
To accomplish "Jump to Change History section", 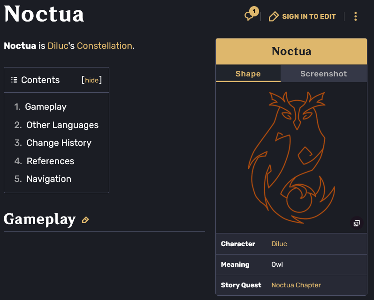I will point(59,142).
